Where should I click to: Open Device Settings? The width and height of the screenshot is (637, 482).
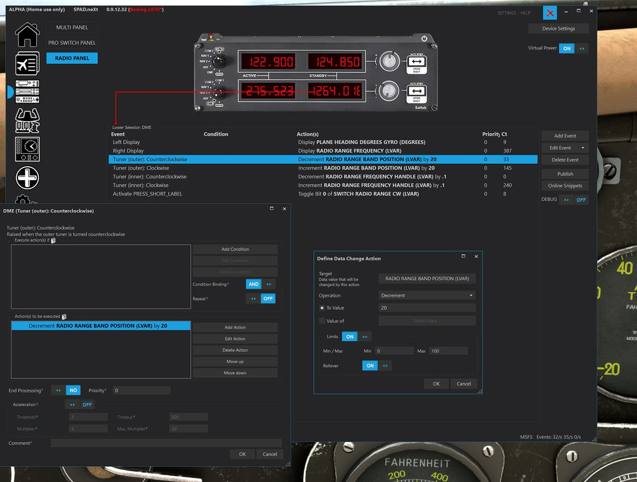click(559, 28)
